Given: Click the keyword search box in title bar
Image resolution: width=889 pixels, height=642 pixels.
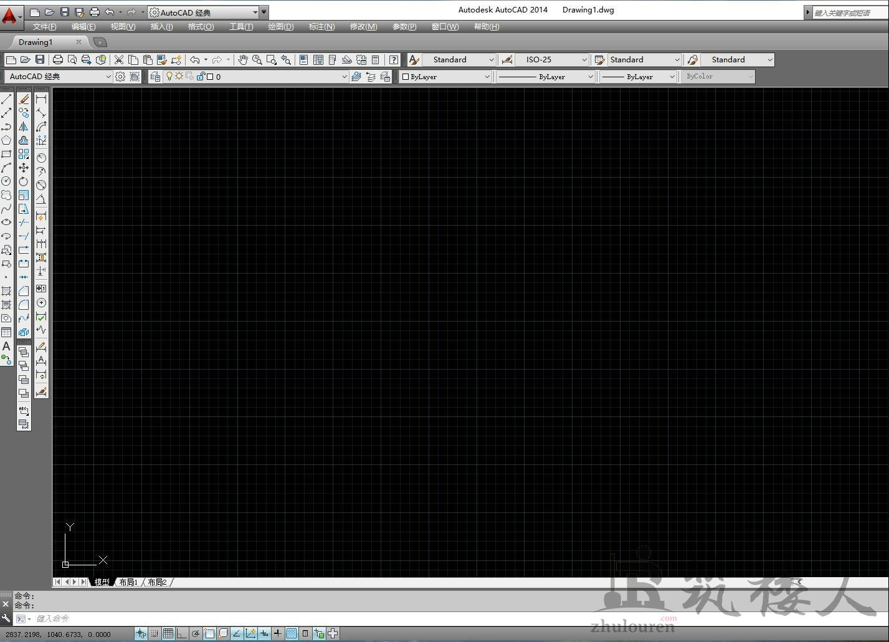Looking at the screenshot, I should click(850, 12).
